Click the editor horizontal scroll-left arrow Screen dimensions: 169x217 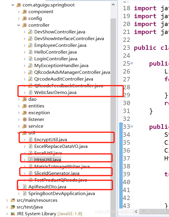(136, 211)
